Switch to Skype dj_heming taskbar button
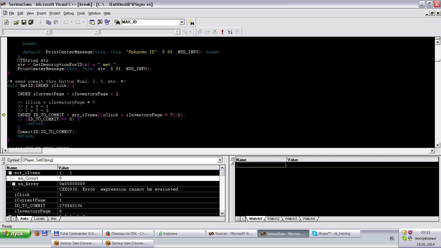This screenshot has height=248, width=441. [x=335, y=233]
